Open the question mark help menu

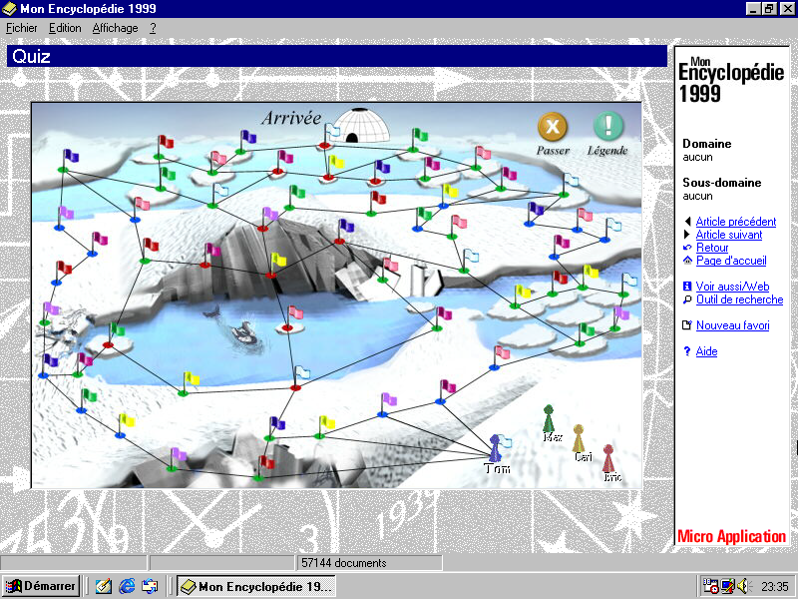pos(153,28)
